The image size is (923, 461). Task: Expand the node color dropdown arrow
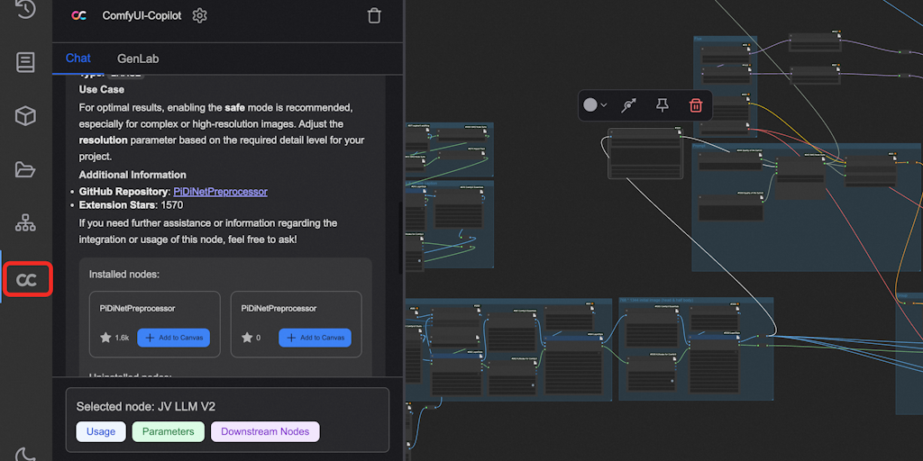click(604, 105)
